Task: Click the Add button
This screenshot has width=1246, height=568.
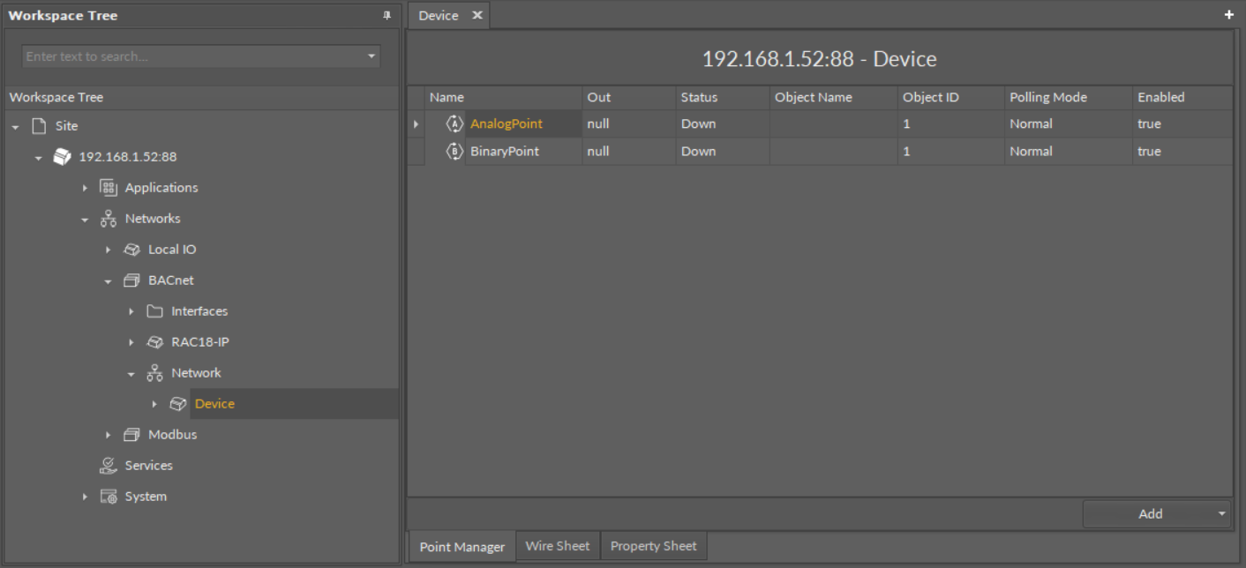Action: click(1150, 513)
